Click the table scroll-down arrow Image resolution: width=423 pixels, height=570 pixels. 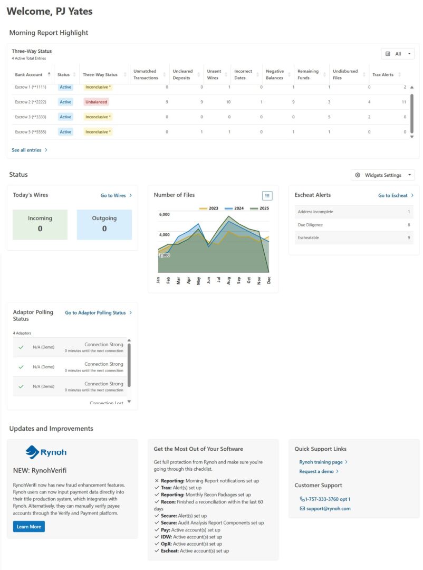412,137
